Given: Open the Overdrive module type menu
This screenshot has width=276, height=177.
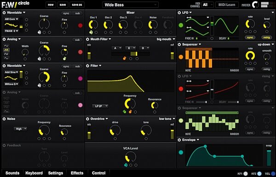Looking at the screenshot, I should [x=99, y=119].
